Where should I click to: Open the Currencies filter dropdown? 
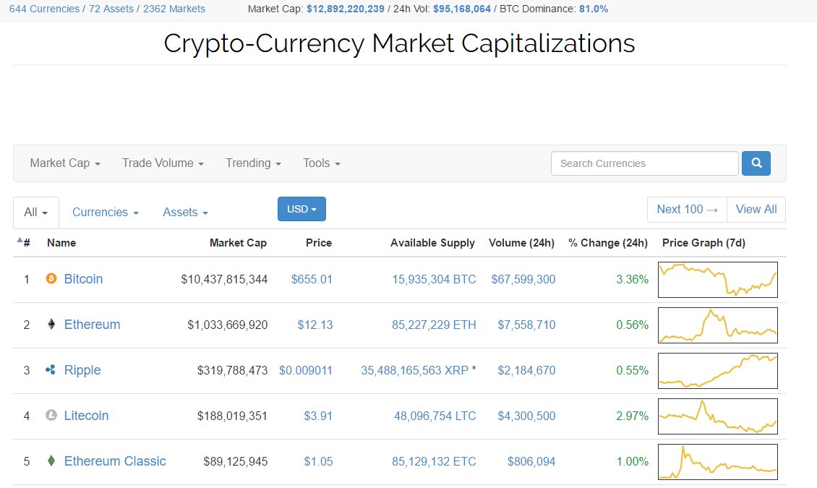point(106,212)
